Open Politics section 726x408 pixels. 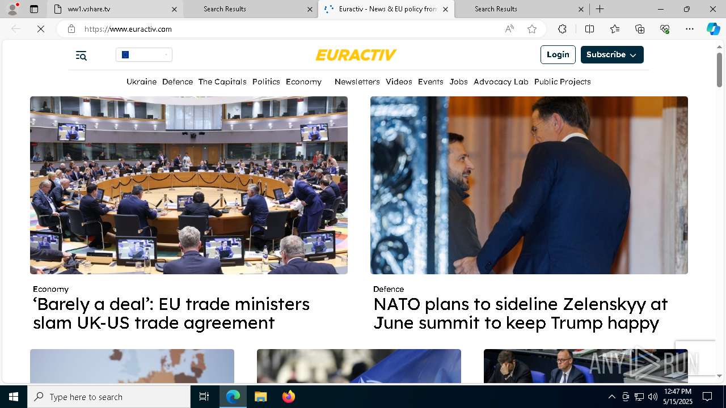click(266, 82)
